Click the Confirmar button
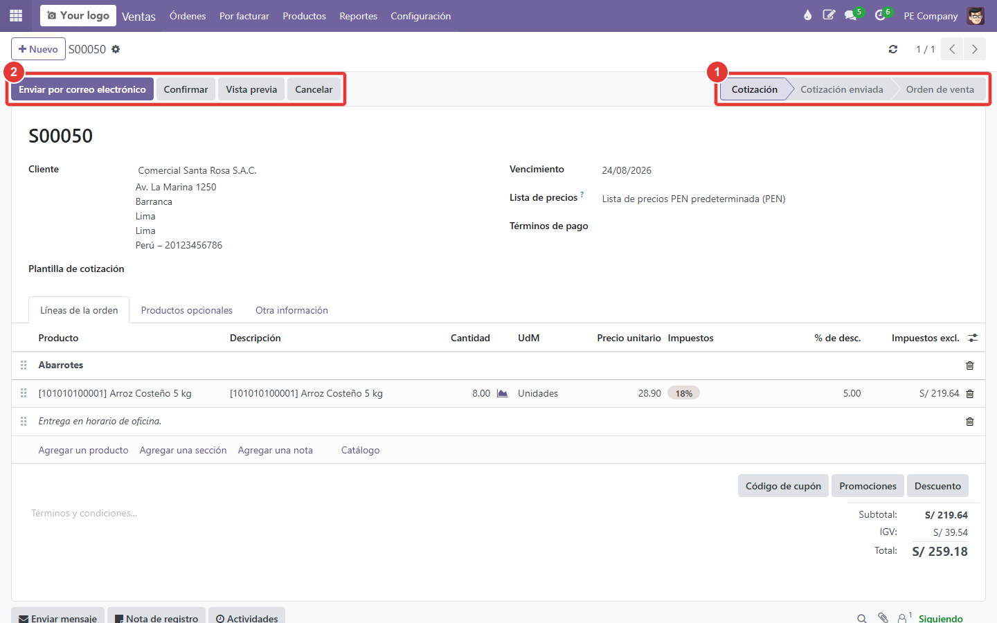The image size is (997, 623). click(186, 89)
